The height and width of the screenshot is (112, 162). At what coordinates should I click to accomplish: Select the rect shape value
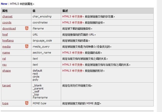tap(35, 74)
